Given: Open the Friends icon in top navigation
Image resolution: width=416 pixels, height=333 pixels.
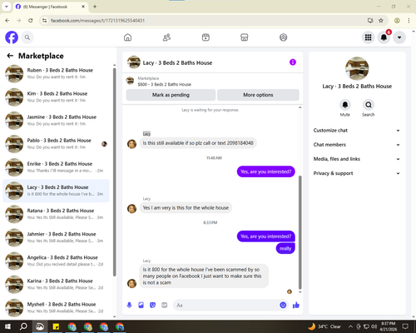Looking at the screenshot, I should [166, 37].
